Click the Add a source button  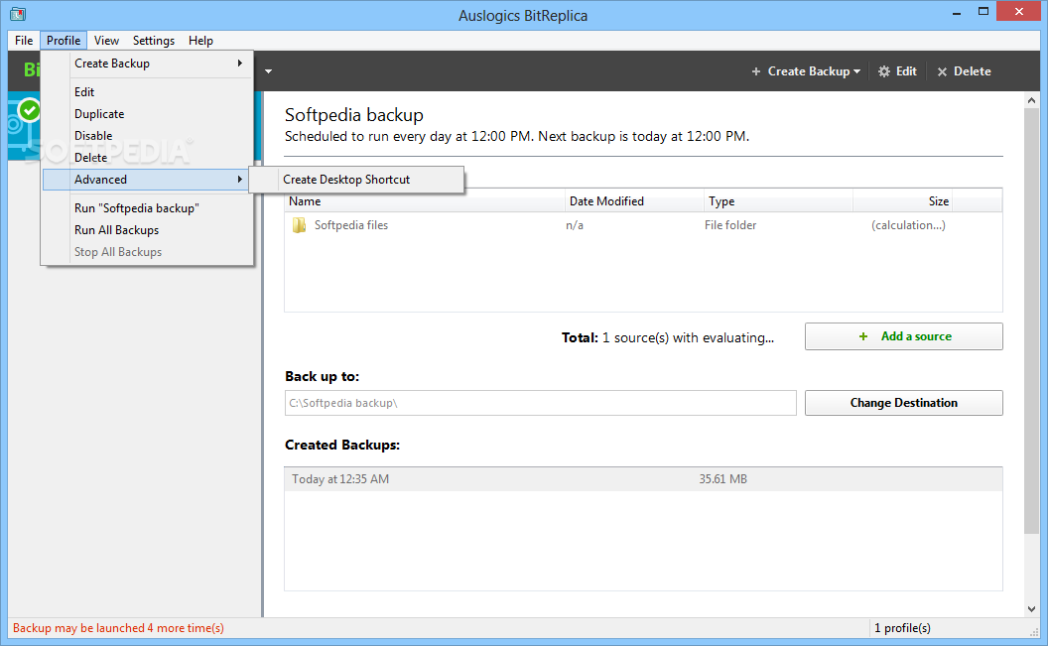coord(904,336)
